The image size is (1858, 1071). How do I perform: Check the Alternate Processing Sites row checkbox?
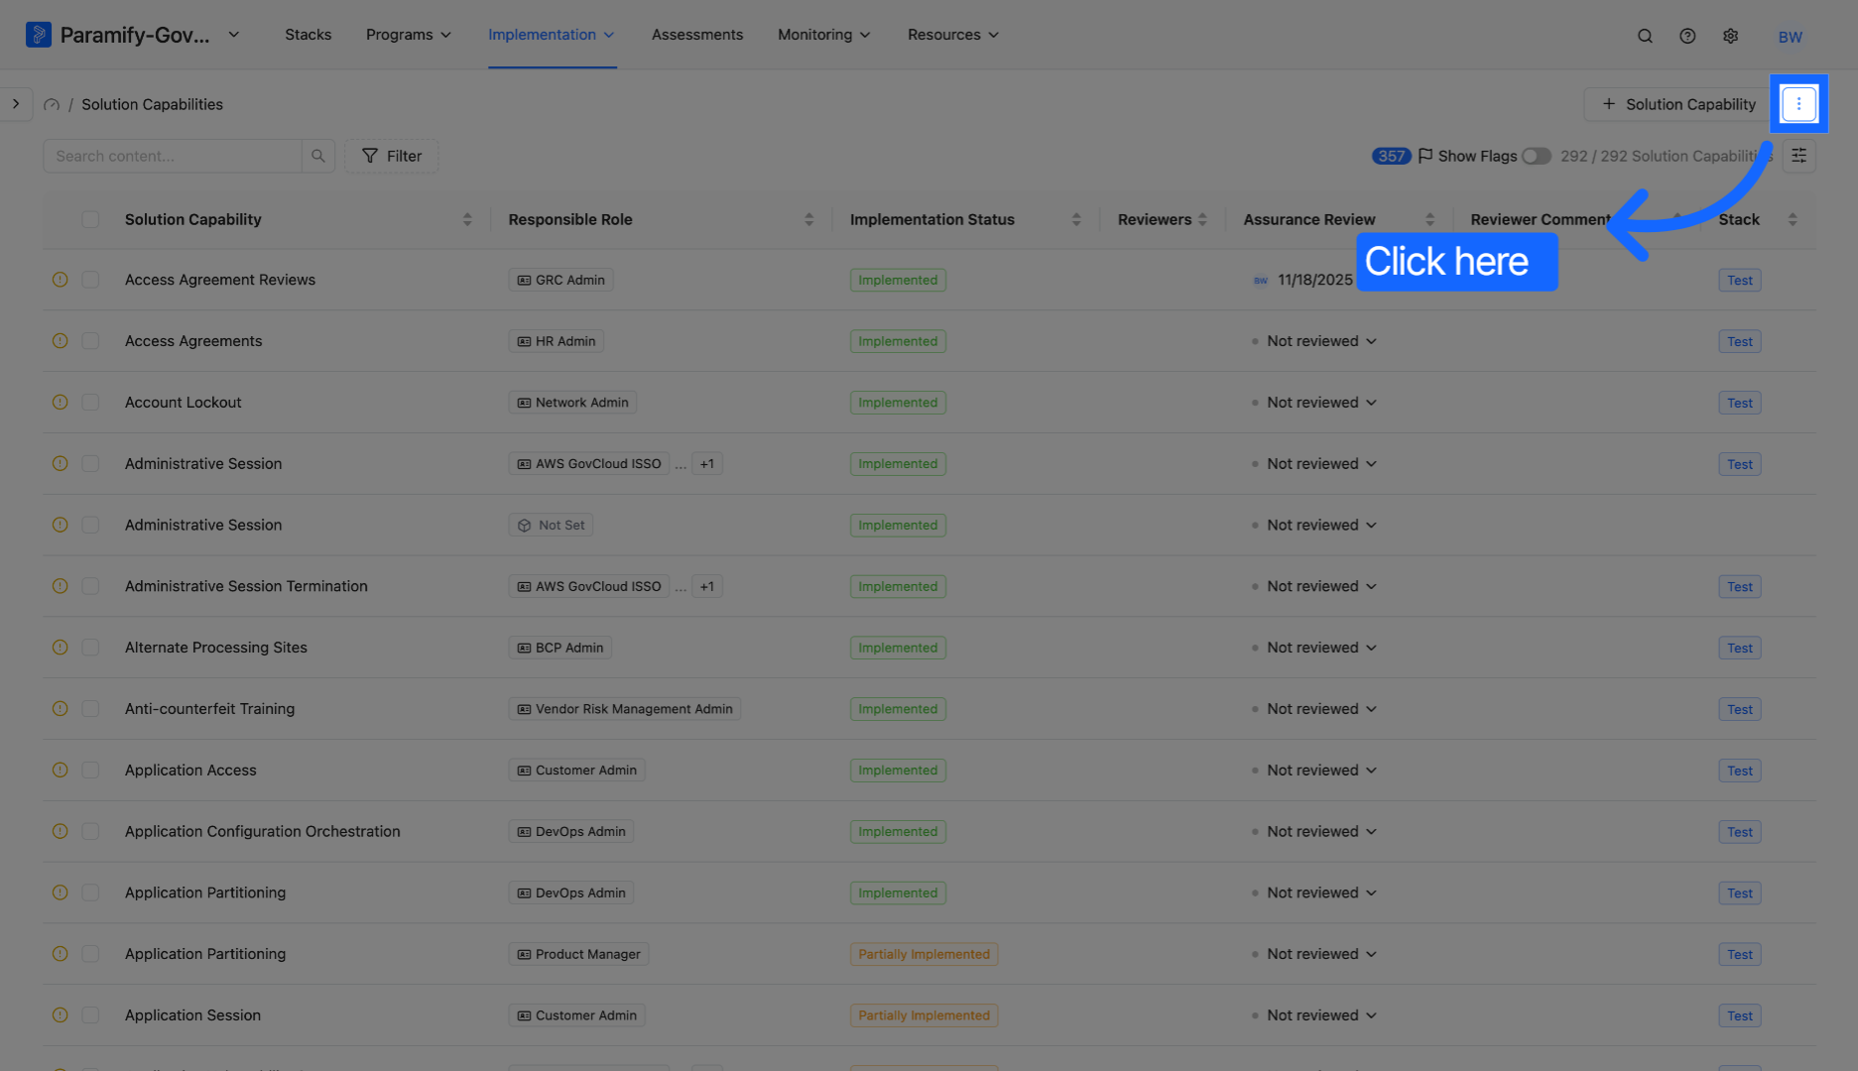[x=90, y=648]
